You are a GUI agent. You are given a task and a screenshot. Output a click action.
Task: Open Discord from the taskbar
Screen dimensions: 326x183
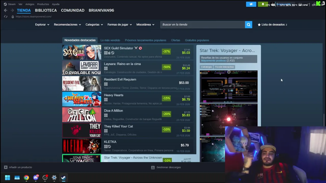36,178
